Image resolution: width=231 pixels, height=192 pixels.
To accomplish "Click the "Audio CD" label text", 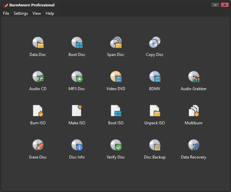I will pos(38,89).
